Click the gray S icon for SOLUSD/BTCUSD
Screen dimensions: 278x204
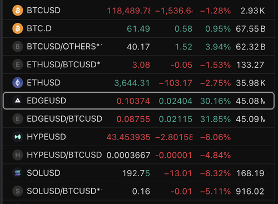[18, 191]
